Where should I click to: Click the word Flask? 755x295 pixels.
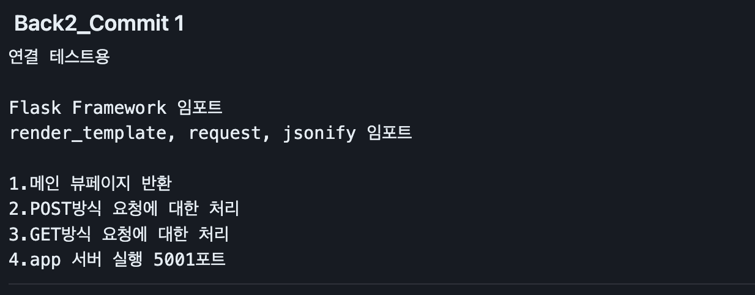[35, 108]
